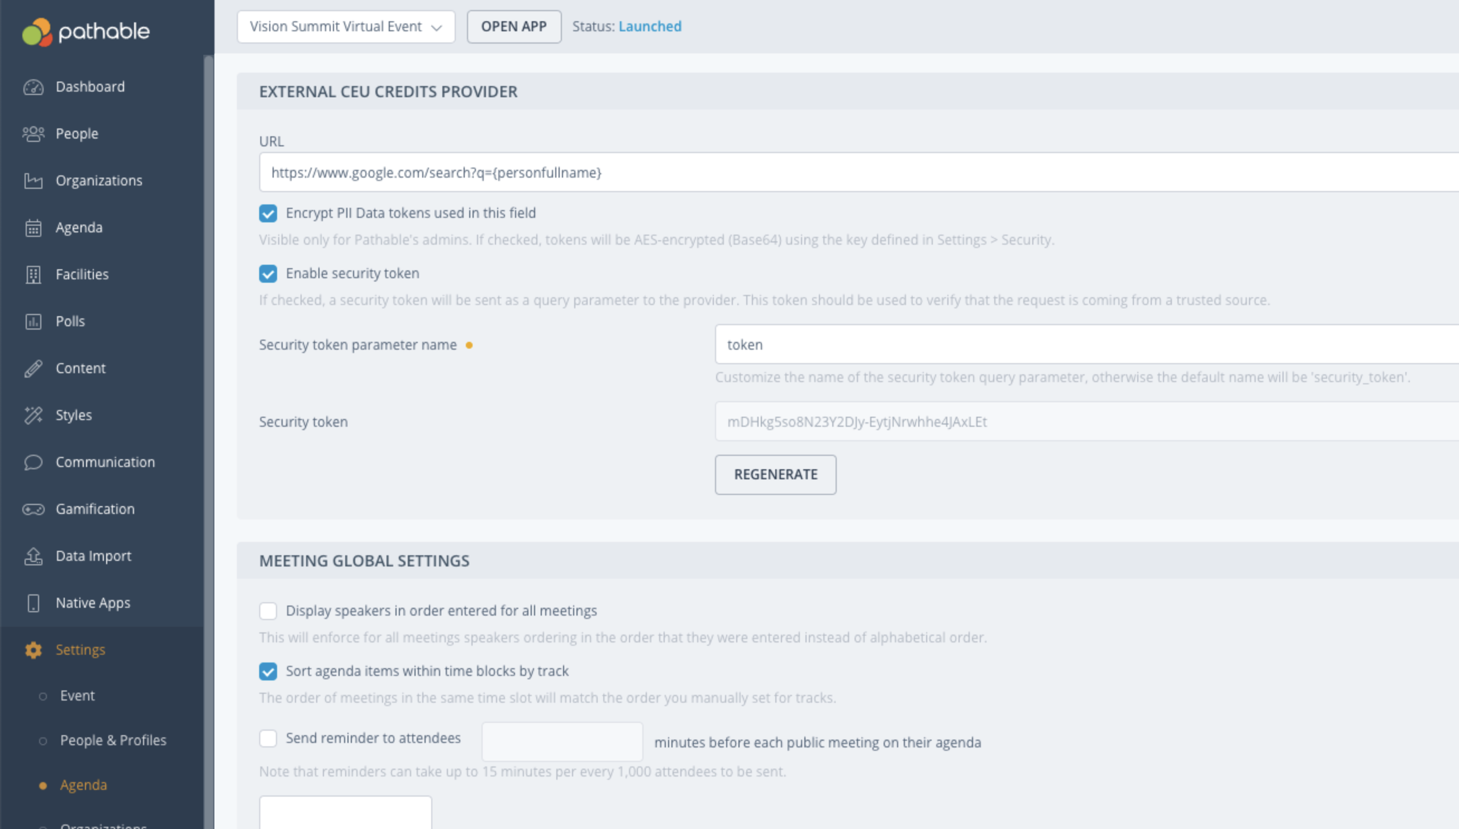Click the Polls chart icon
1459x829 pixels.
(33, 322)
